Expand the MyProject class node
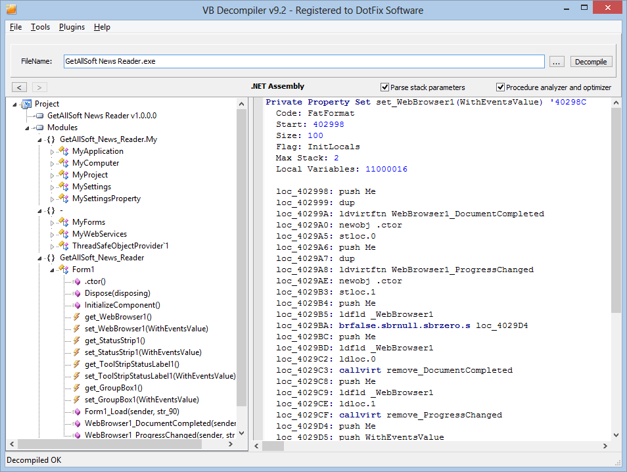 (x=52, y=176)
